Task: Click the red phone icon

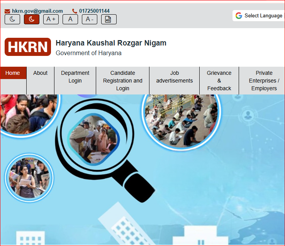Action: 75,11
